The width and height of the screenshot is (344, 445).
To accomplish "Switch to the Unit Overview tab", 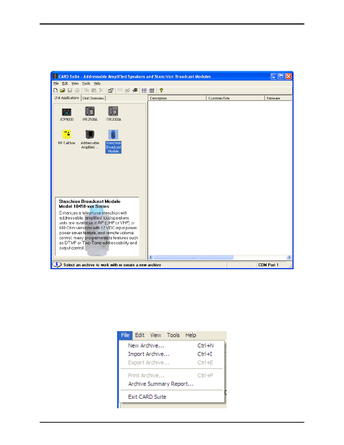I will point(93,98).
